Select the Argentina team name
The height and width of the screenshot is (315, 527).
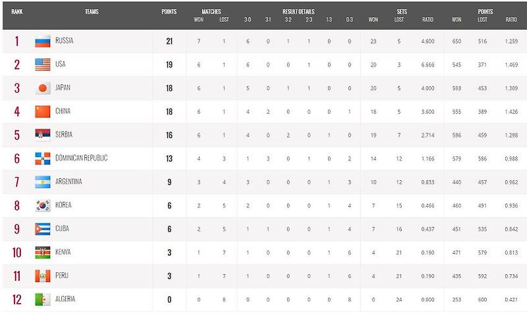click(x=69, y=182)
